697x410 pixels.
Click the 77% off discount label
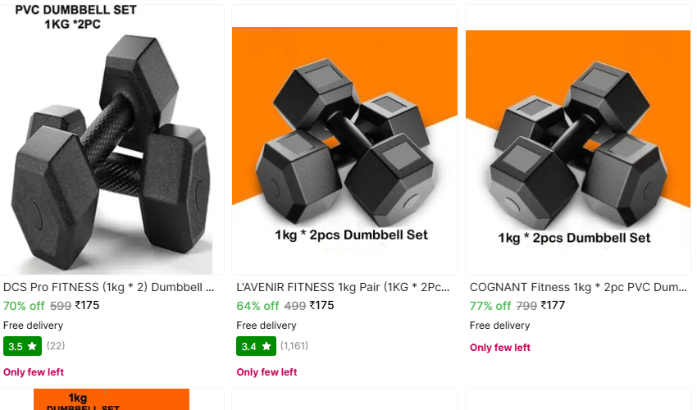click(490, 306)
